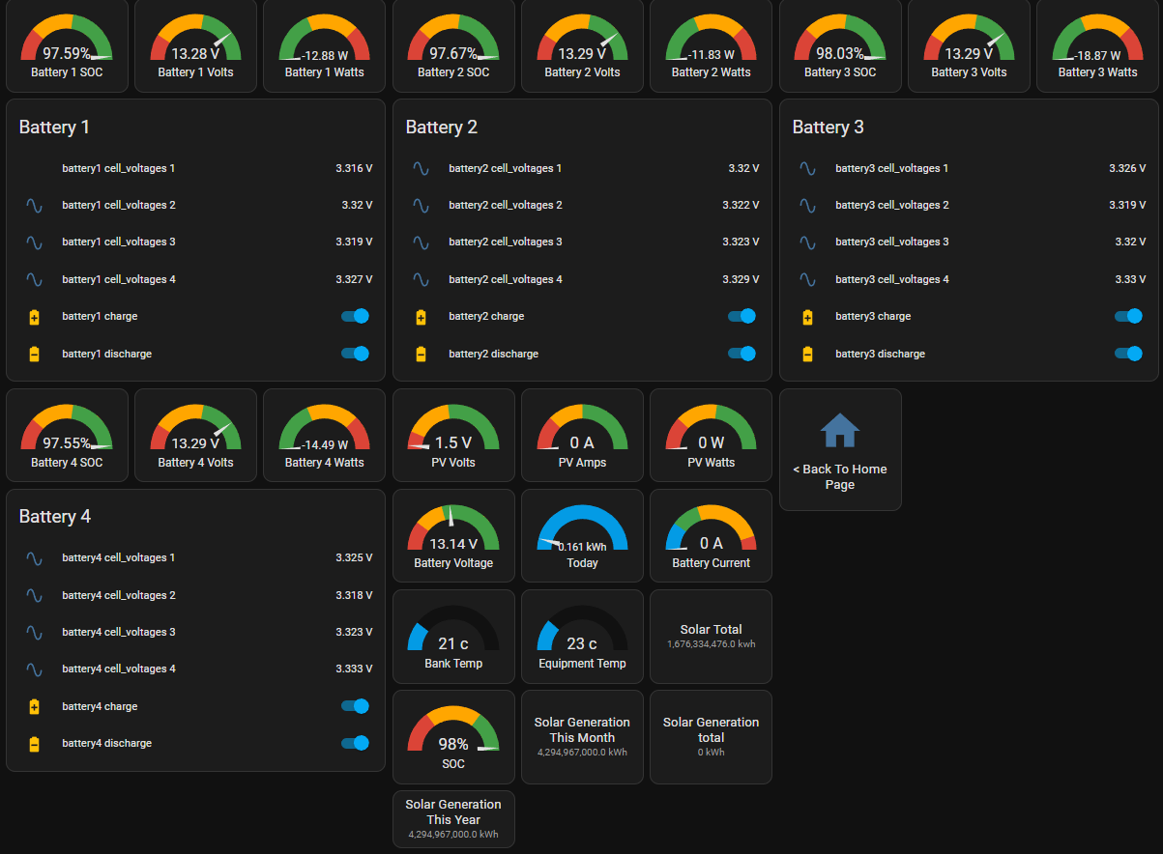Image resolution: width=1163 pixels, height=854 pixels.
Task: Click the sine wave icon beside battery4 cell_voltages 3
Action: pyautogui.click(x=34, y=633)
